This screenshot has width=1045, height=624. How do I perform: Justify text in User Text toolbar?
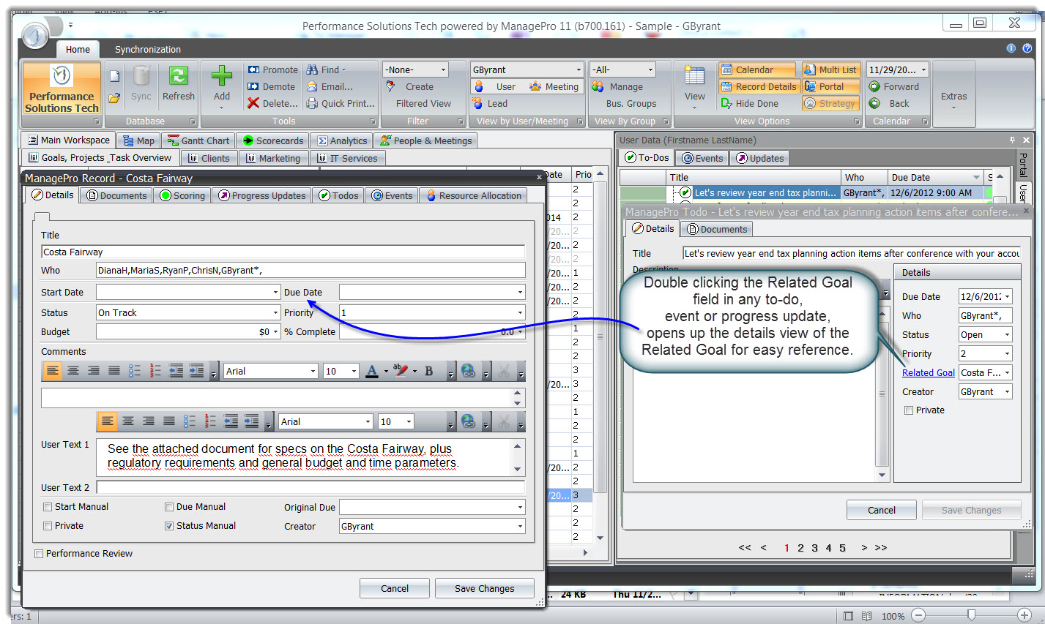pyautogui.click(x=169, y=421)
